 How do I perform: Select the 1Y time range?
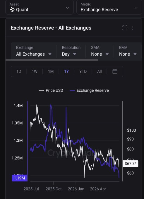coord(66,71)
